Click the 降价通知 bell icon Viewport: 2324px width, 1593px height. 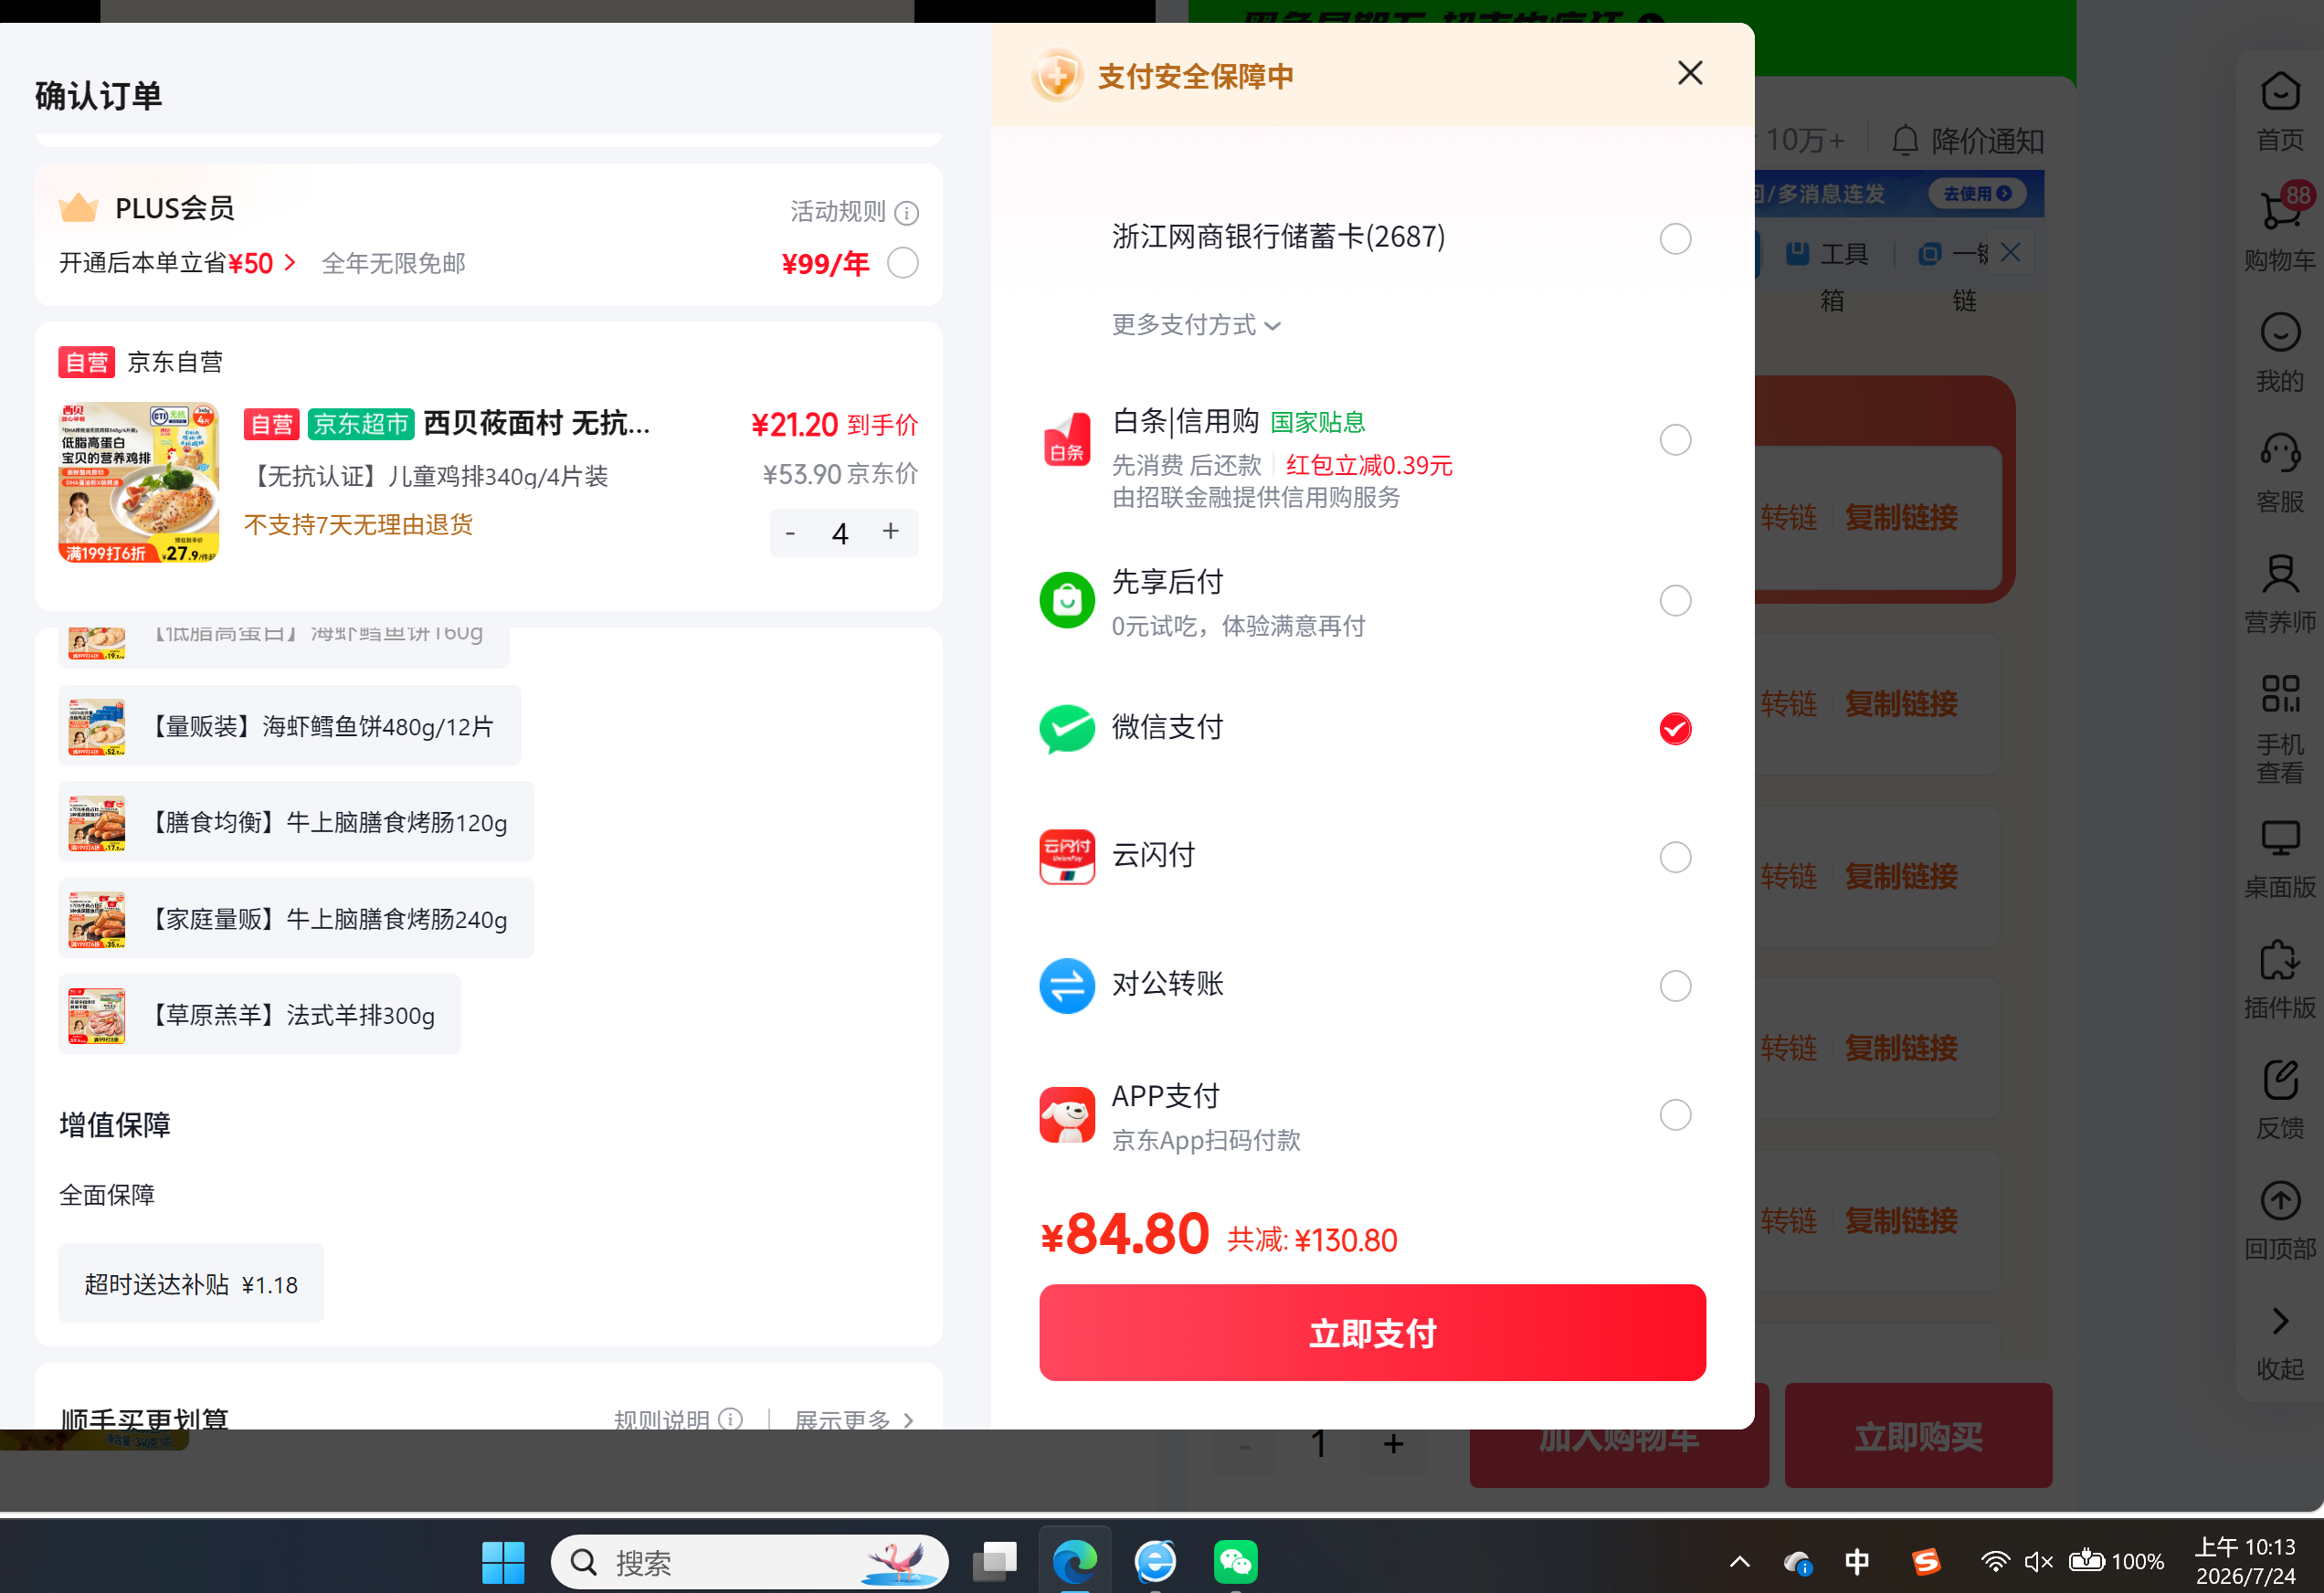1904,141
